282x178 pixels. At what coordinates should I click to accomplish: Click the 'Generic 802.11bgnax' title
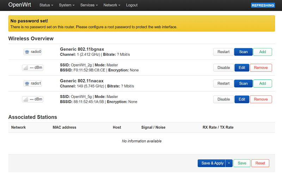pyautogui.click(x=82, y=49)
